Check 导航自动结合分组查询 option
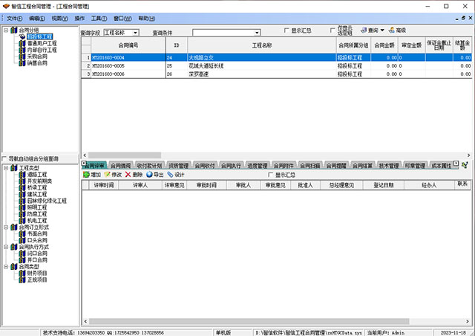This screenshot has width=475, height=336. (4, 159)
